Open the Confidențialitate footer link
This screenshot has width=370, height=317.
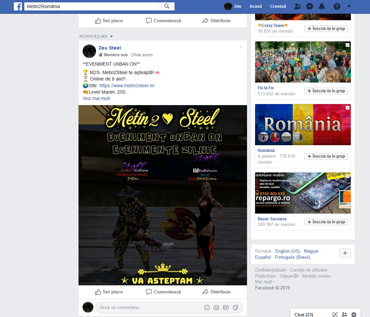pyautogui.click(x=270, y=270)
